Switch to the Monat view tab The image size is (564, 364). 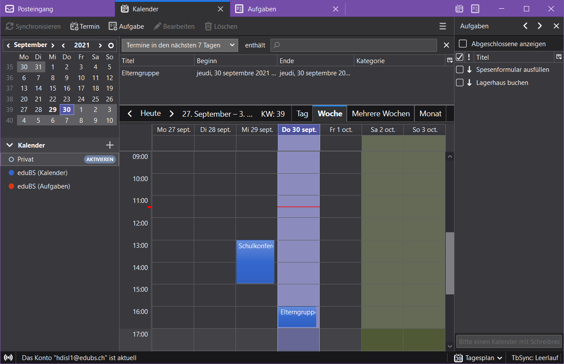click(430, 114)
